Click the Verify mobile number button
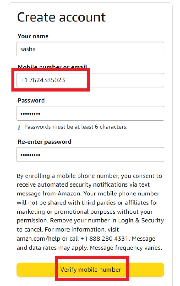The height and width of the screenshot is (286, 180). 90,270
